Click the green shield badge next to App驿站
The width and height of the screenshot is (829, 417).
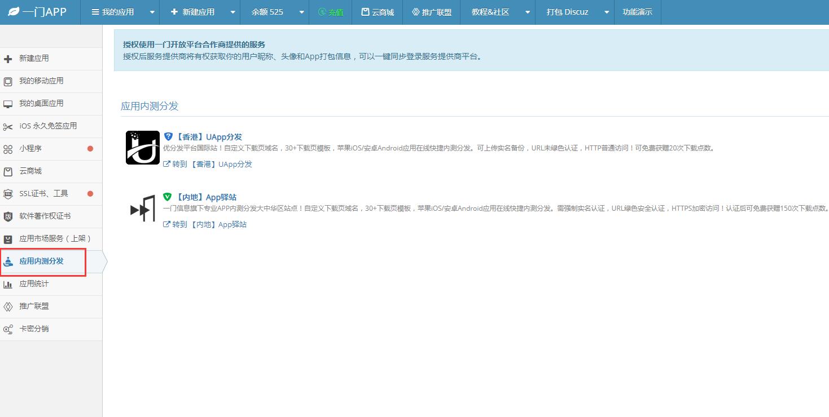(x=167, y=197)
